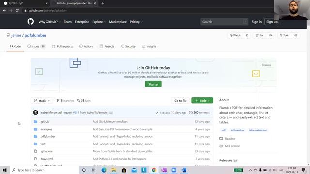Close the GitHub pdfplumber tab

pyautogui.click(x=95, y=3)
